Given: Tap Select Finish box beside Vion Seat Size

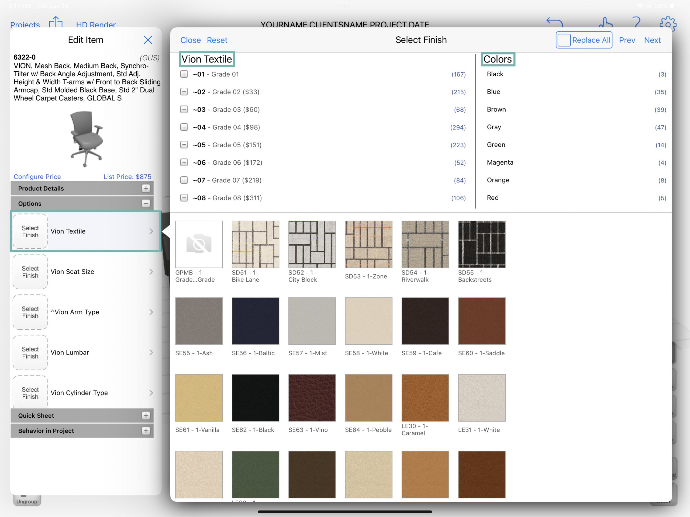Looking at the screenshot, I should click(x=30, y=272).
